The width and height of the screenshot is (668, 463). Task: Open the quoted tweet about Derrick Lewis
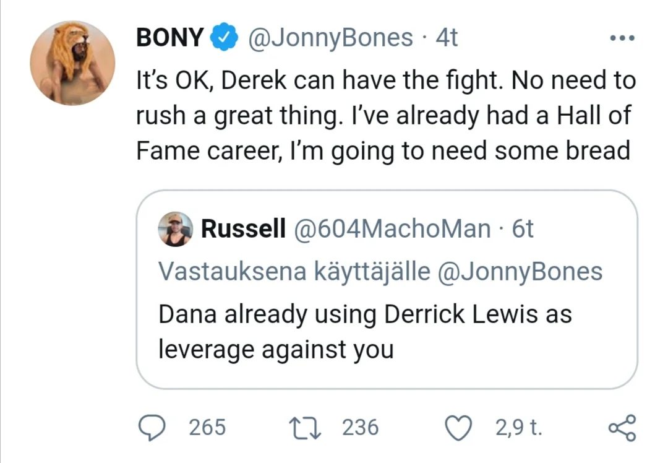click(x=365, y=332)
